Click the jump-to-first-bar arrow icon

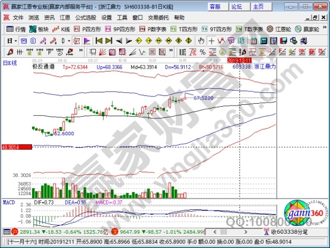click(99, 41)
